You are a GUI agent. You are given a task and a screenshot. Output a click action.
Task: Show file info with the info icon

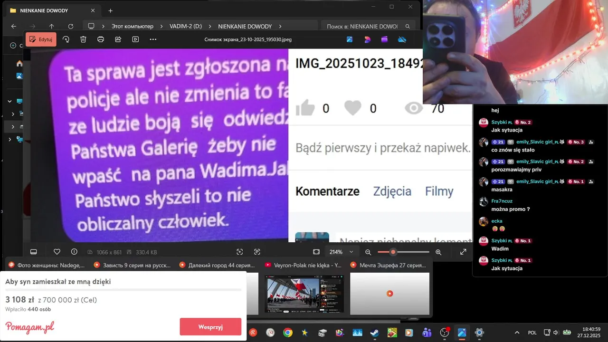pyautogui.click(x=74, y=252)
